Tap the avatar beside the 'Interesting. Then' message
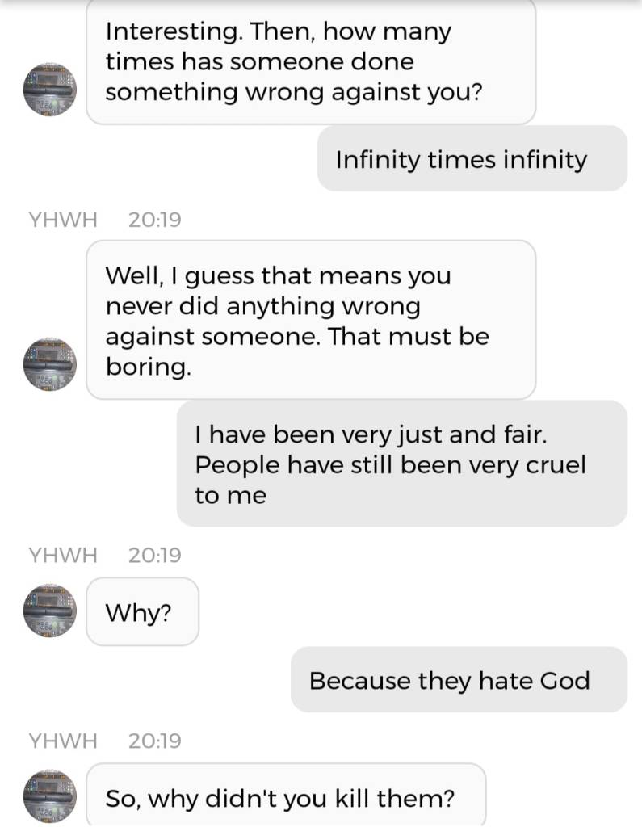The image size is (642, 827). click(49, 89)
